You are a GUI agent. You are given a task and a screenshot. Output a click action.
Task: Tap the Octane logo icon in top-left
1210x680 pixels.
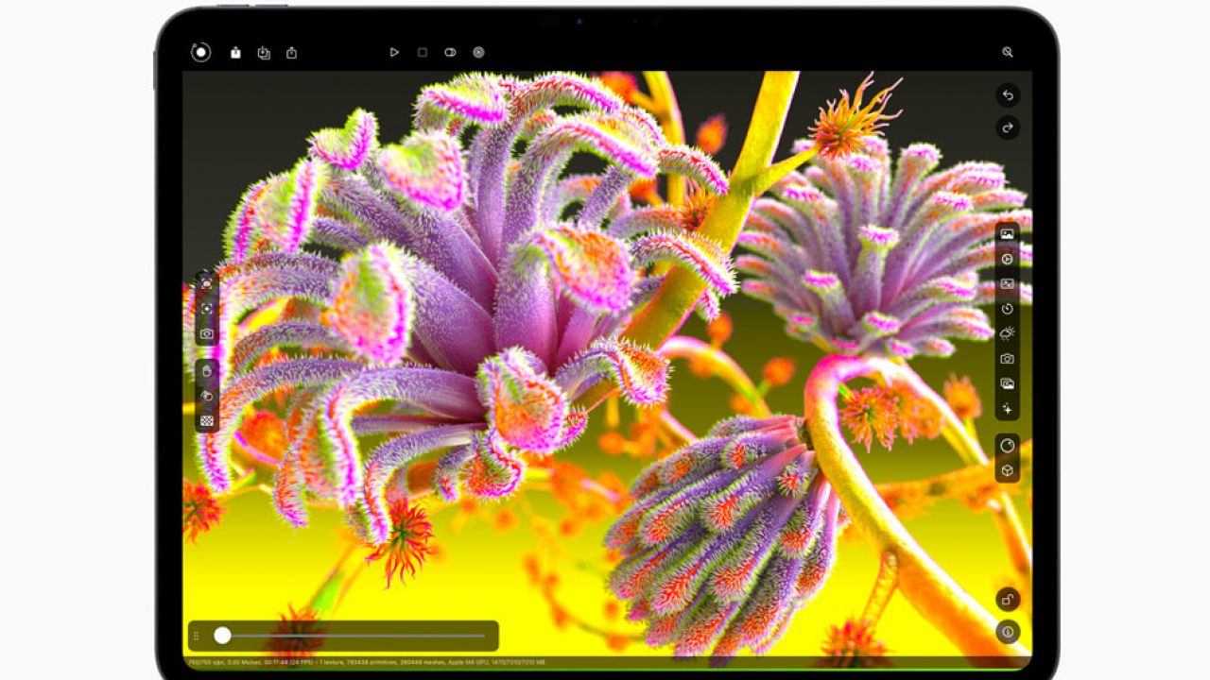pos(200,53)
